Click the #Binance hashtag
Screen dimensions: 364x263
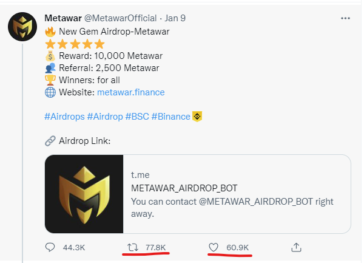[170, 117]
